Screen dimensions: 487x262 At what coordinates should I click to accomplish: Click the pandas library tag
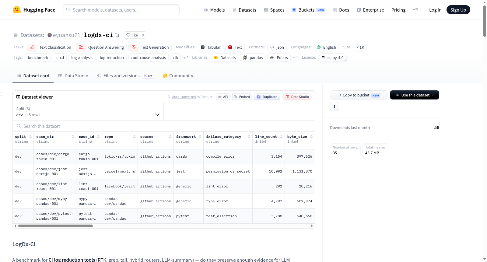(x=253, y=58)
